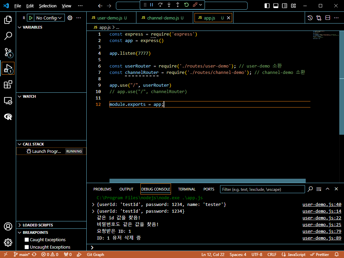Image resolution: width=344 pixels, height=258 pixels.
Task: Open Git Graph from the status bar
Action: 95,255
